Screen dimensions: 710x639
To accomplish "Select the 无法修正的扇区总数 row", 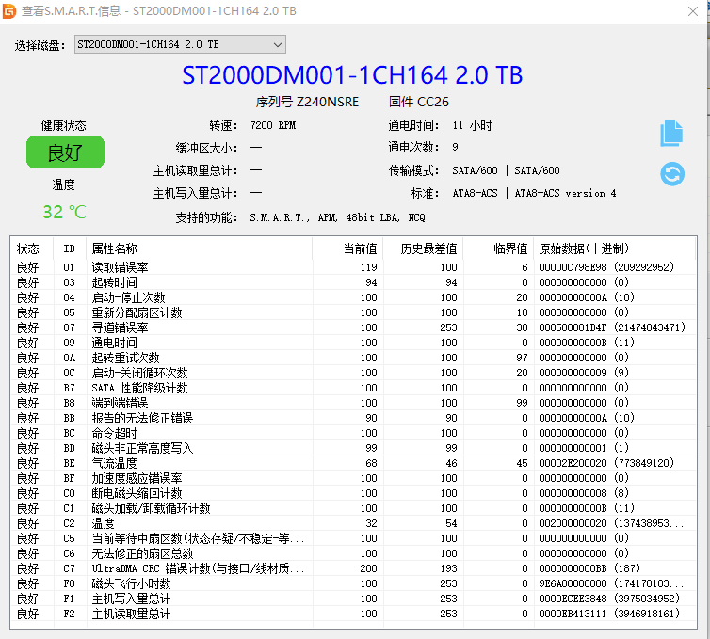I will 353,553.
